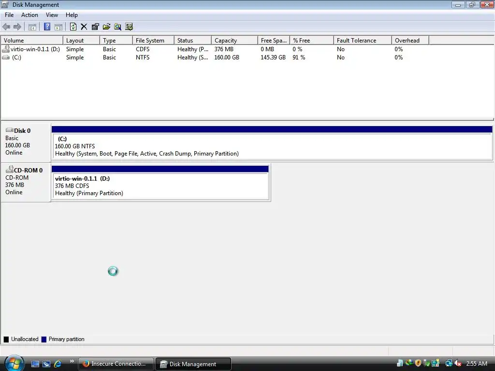Click the drive icon beside (C:) row
This screenshot has width=495, height=371.
pyautogui.click(x=6, y=57)
